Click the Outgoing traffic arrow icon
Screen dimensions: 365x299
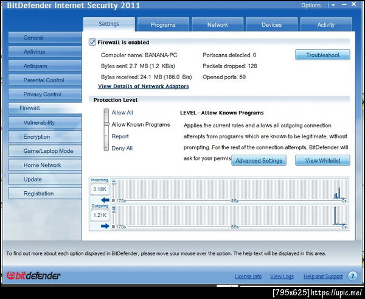point(105,226)
